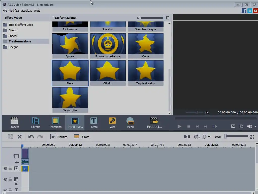Viewport: 258px width, 194px height.
Task: Toggle visibility of the video effects track
Action: click(5, 168)
